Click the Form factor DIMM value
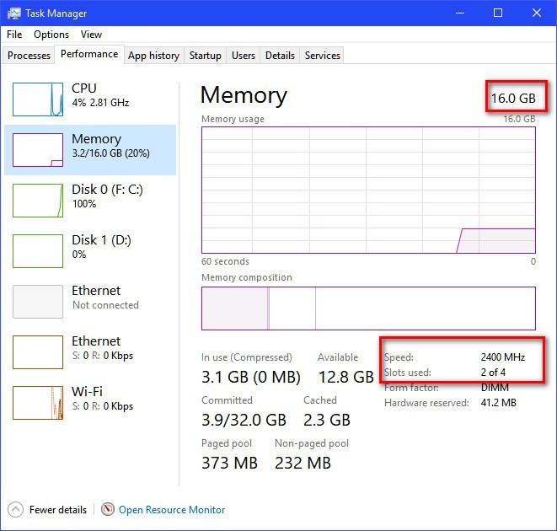The height and width of the screenshot is (531, 557). click(495, 388)
